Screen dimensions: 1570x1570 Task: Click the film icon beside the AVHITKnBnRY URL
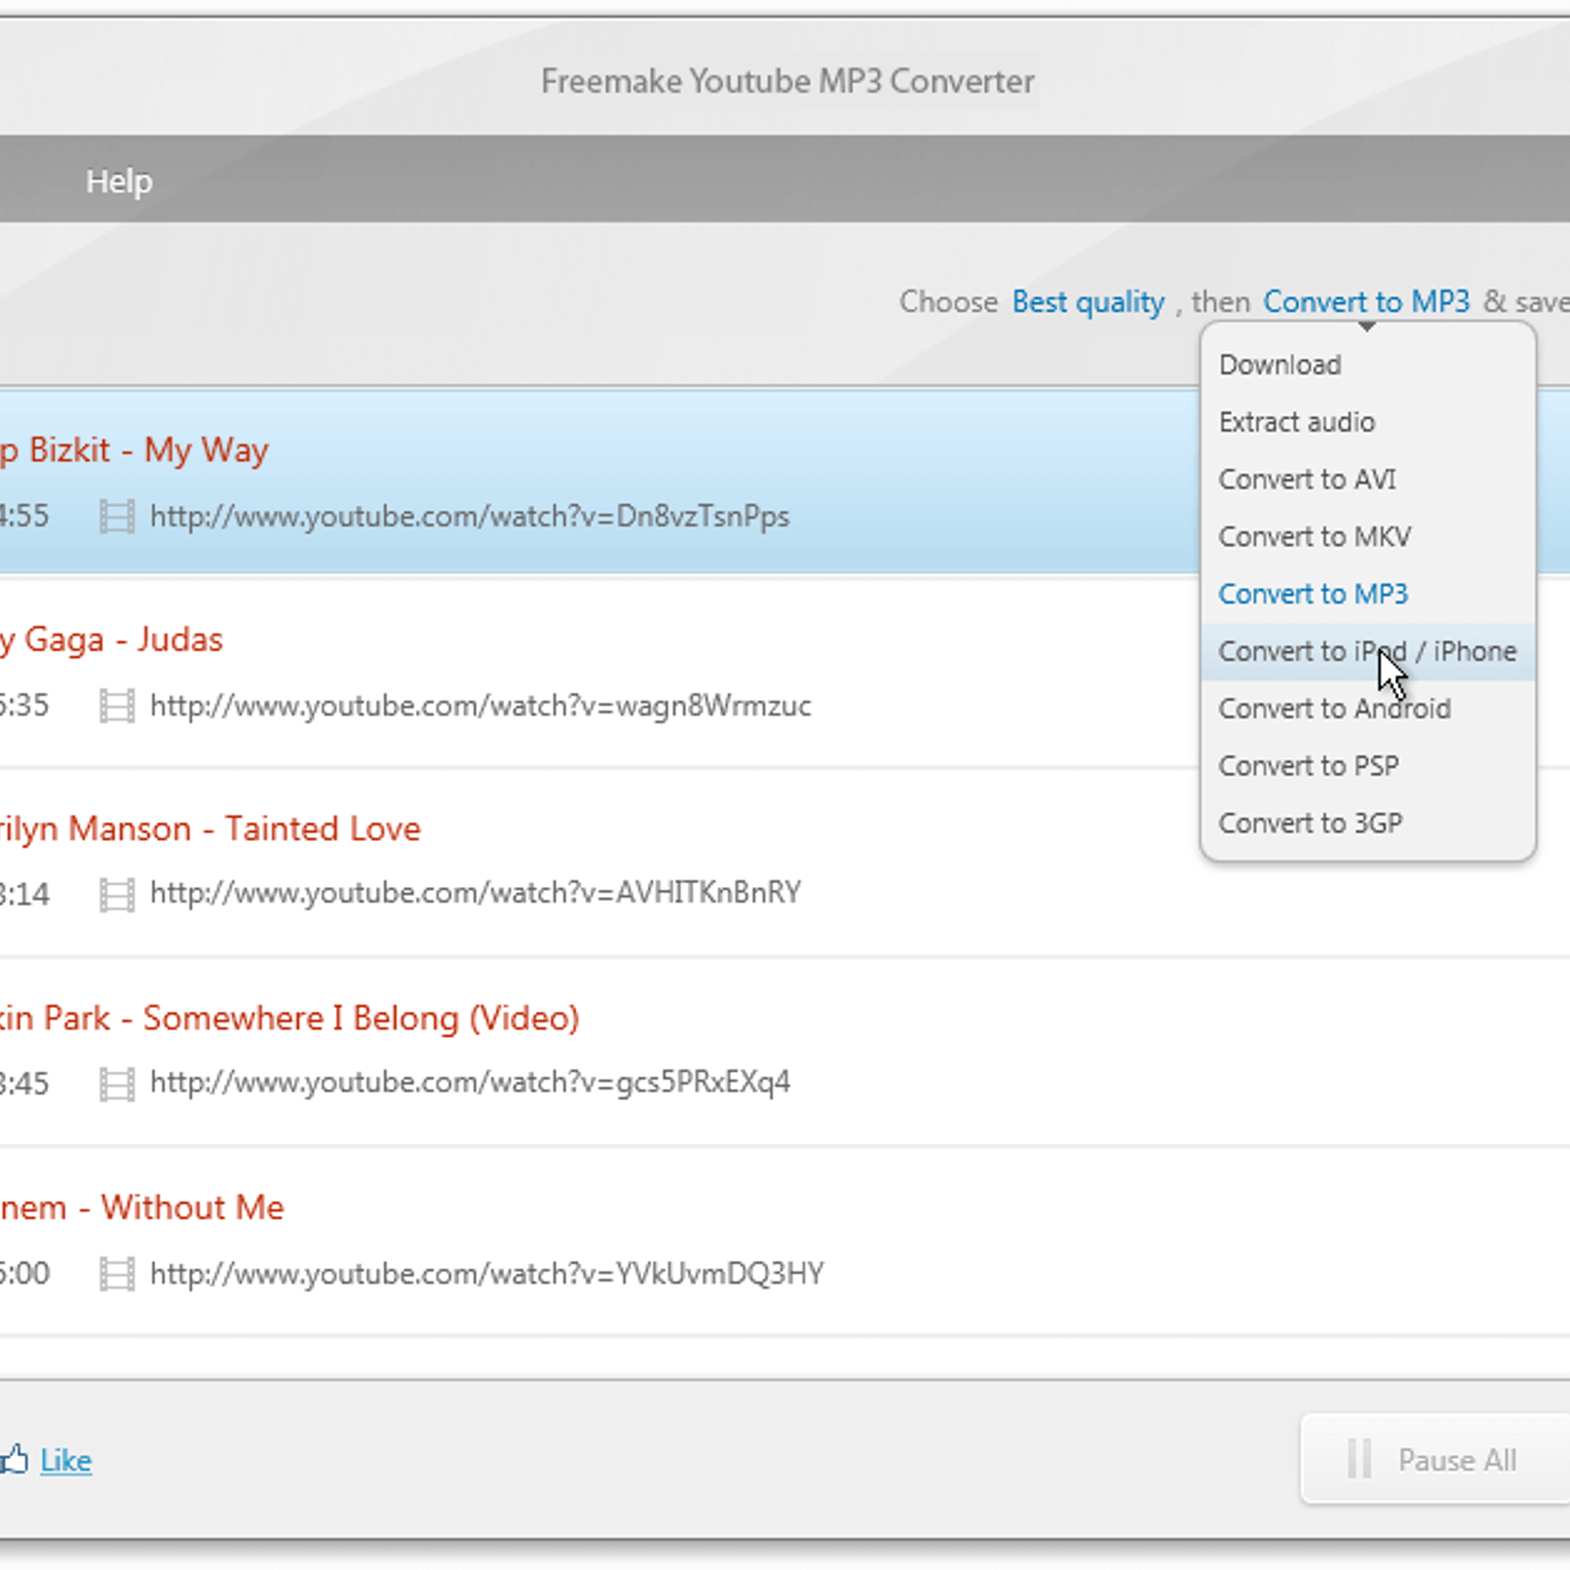click(117, 895)
